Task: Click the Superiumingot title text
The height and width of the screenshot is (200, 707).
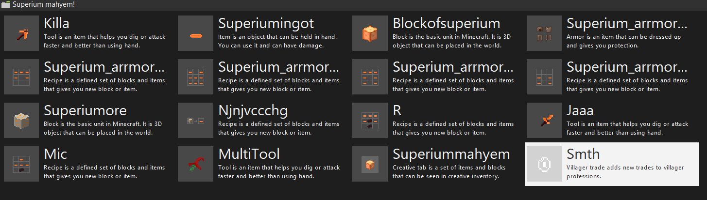Action: pyautogui.click(x=266, y=23)
